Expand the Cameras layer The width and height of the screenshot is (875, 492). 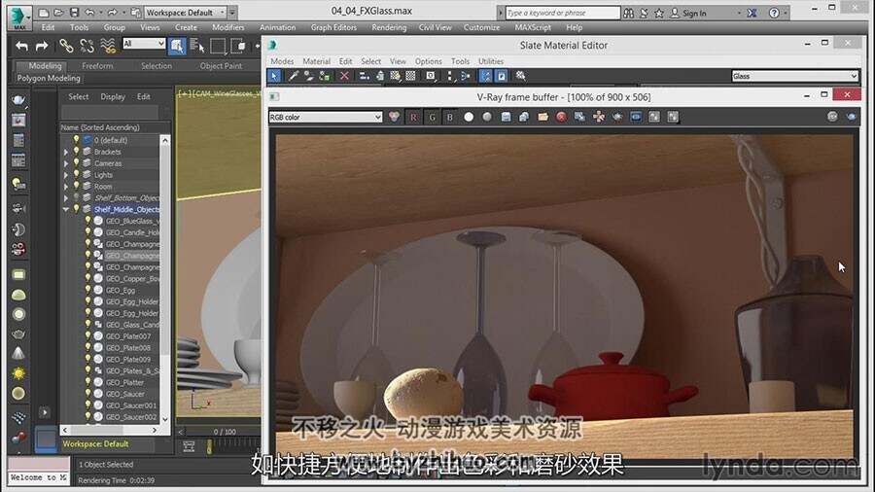pyautogui.click(x=66, y=163)
